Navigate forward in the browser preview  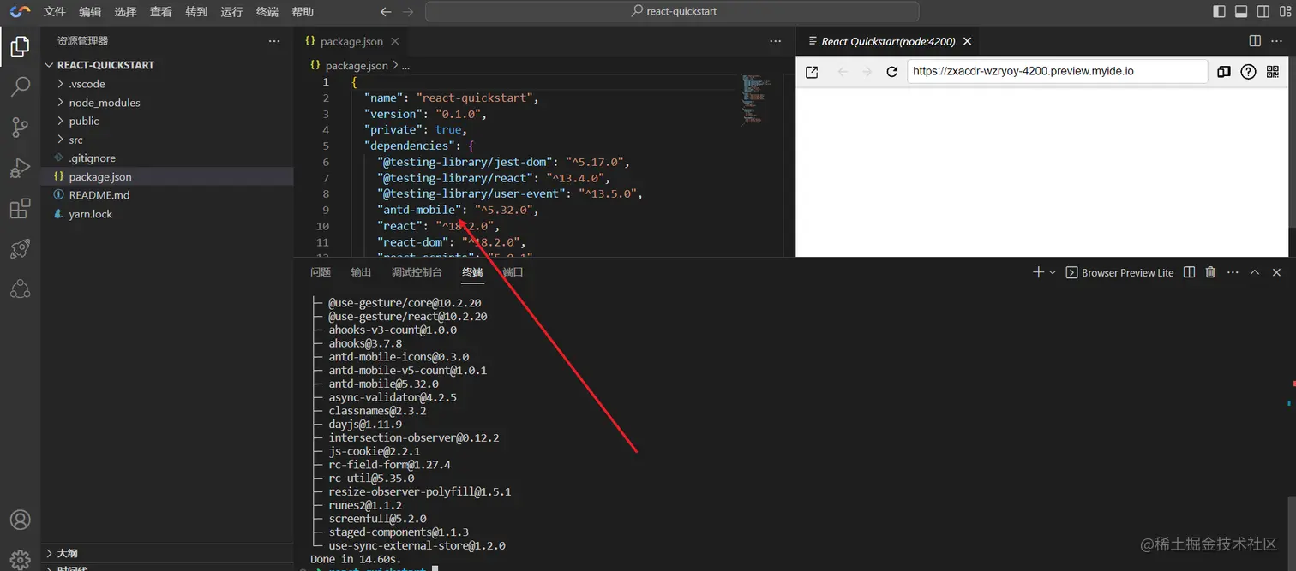867,72
